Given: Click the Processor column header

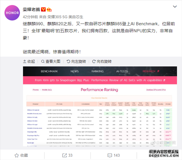Looking at the screenshot, I should pos(35,104).
